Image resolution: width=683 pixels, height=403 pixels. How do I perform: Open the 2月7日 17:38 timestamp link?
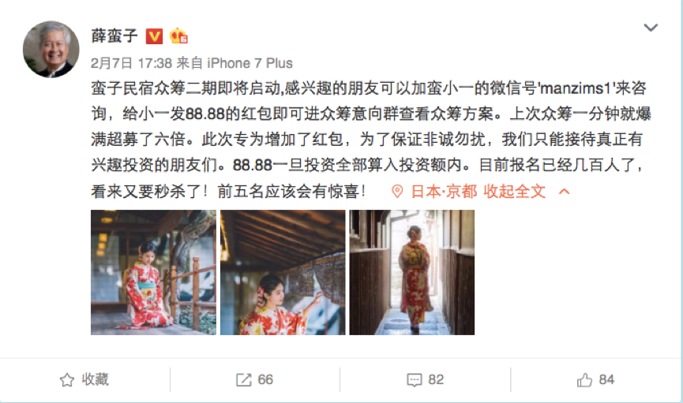pos(132,63)
